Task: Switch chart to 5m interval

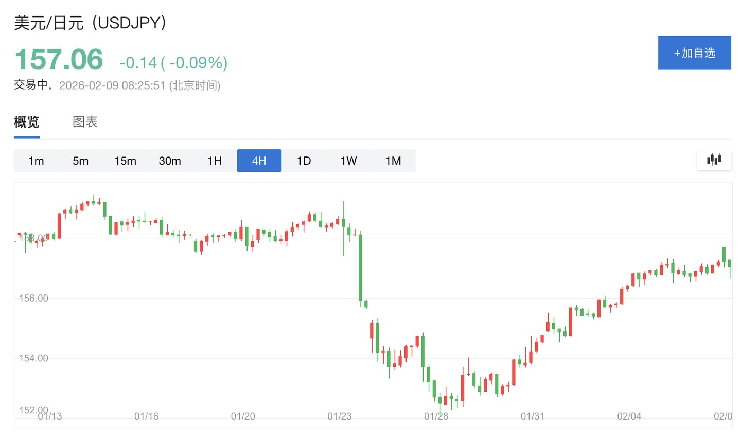Action: tap(80, 161)
